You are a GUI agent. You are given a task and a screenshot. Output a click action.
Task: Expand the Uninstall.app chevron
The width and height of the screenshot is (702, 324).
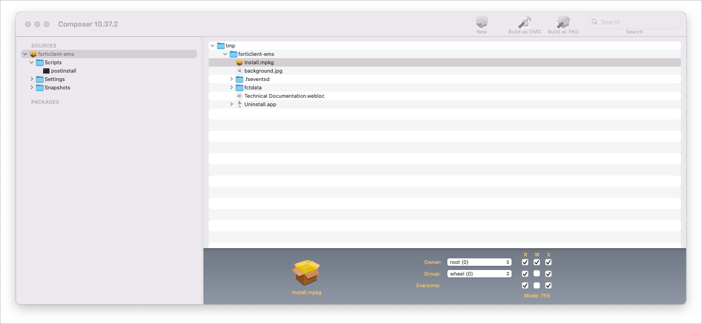(232, 104)
